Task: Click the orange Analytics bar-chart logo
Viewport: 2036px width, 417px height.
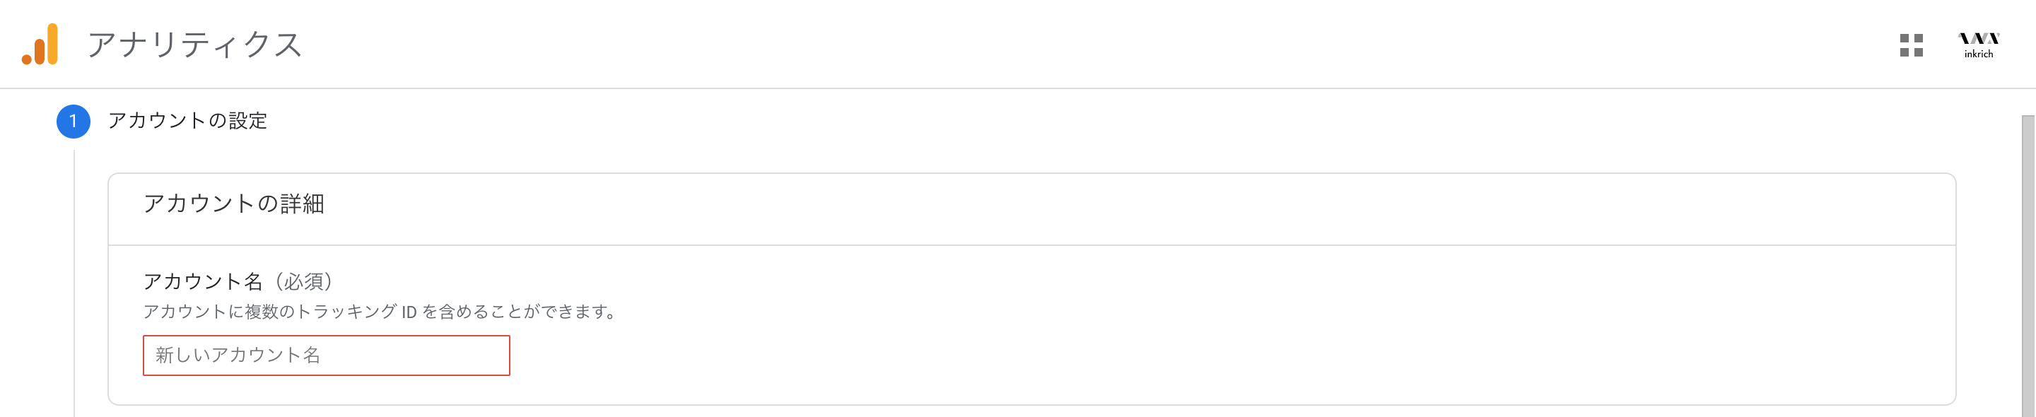Action: (x=40, y=45)
